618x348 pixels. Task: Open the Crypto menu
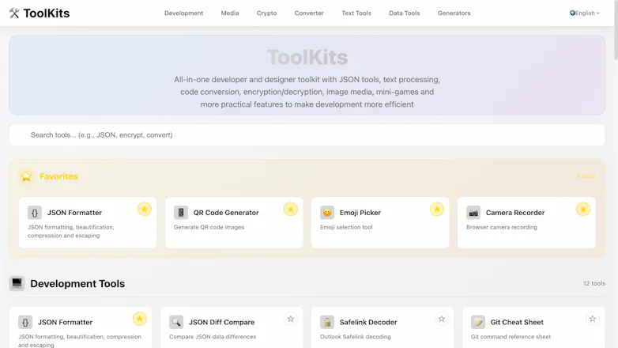coord(266,13)
